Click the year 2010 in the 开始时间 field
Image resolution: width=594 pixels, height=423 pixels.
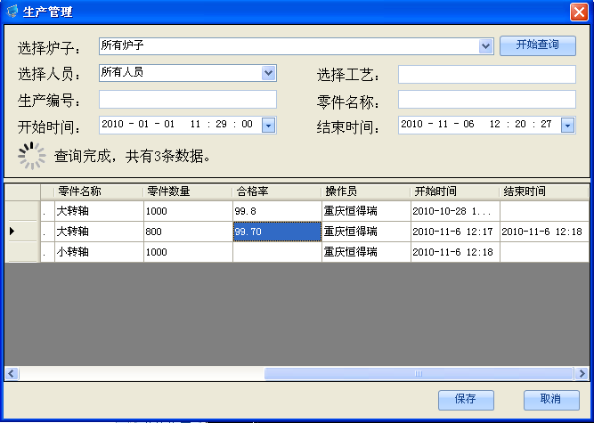tap(113, 124)
